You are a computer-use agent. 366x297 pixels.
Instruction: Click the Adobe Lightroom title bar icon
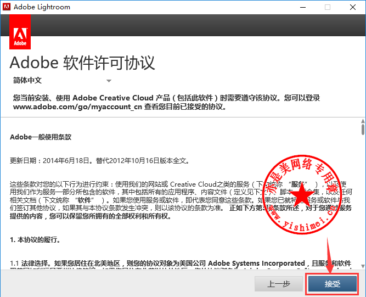tap(7, 7)
